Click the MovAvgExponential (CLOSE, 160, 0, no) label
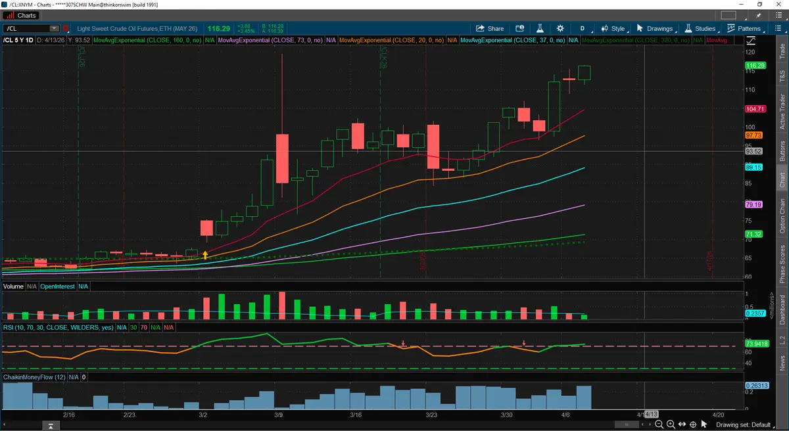 tap(148, 41)
